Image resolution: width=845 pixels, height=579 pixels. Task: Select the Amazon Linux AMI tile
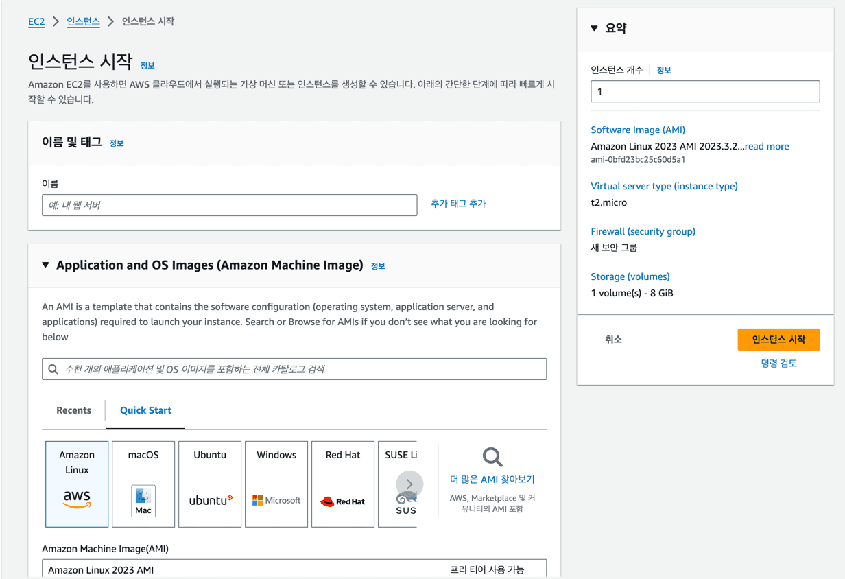[x=77, y=484]
